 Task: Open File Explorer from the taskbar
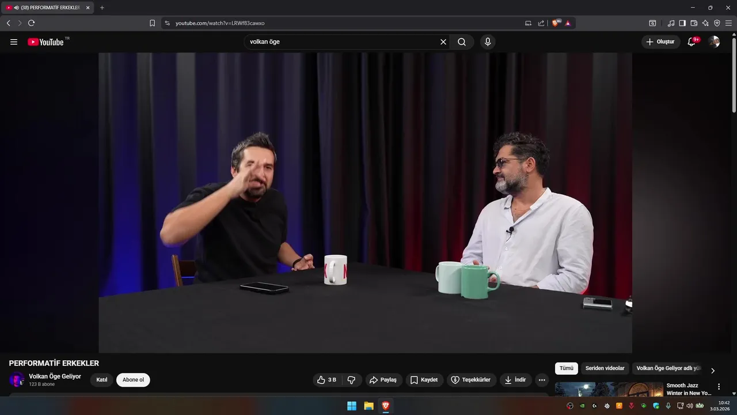coord(368,406)
